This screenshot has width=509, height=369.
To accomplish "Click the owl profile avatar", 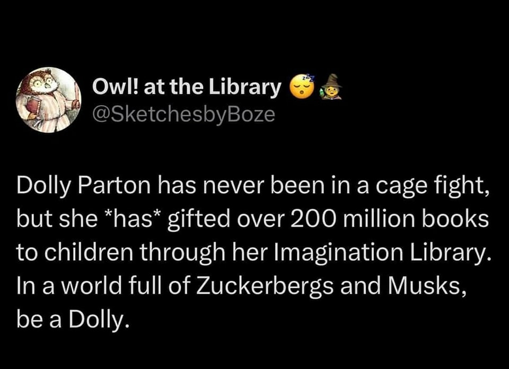I will [48, 99].
